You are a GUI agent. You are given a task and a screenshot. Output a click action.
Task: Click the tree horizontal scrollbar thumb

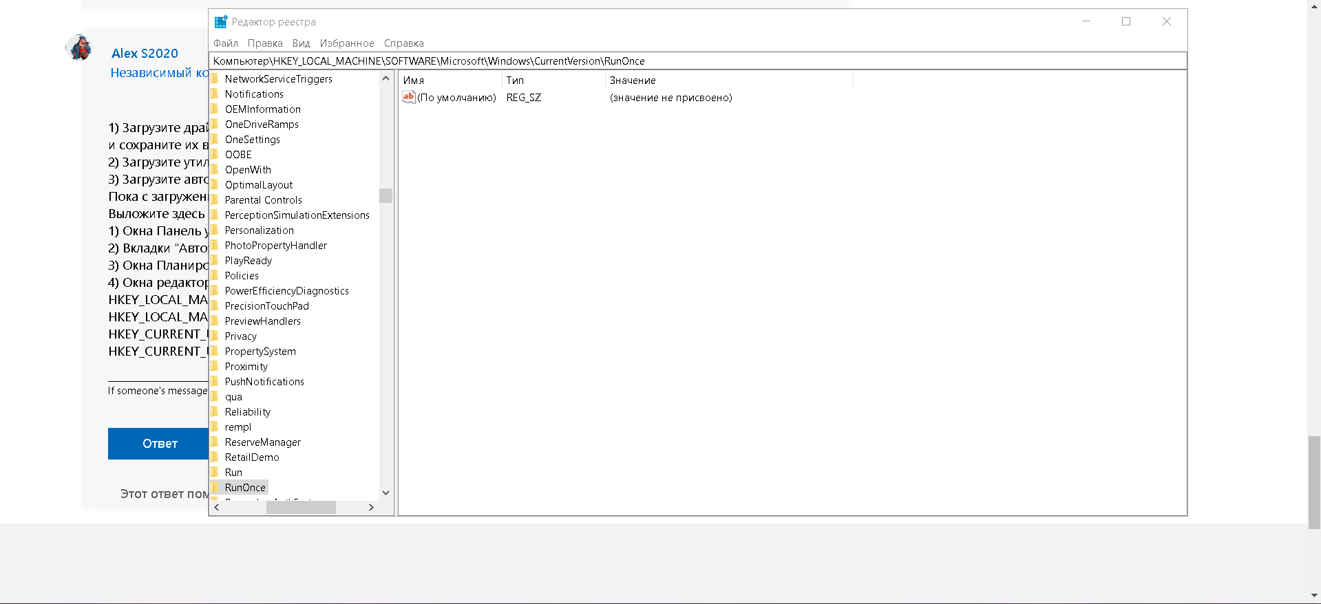coord(301,508)
